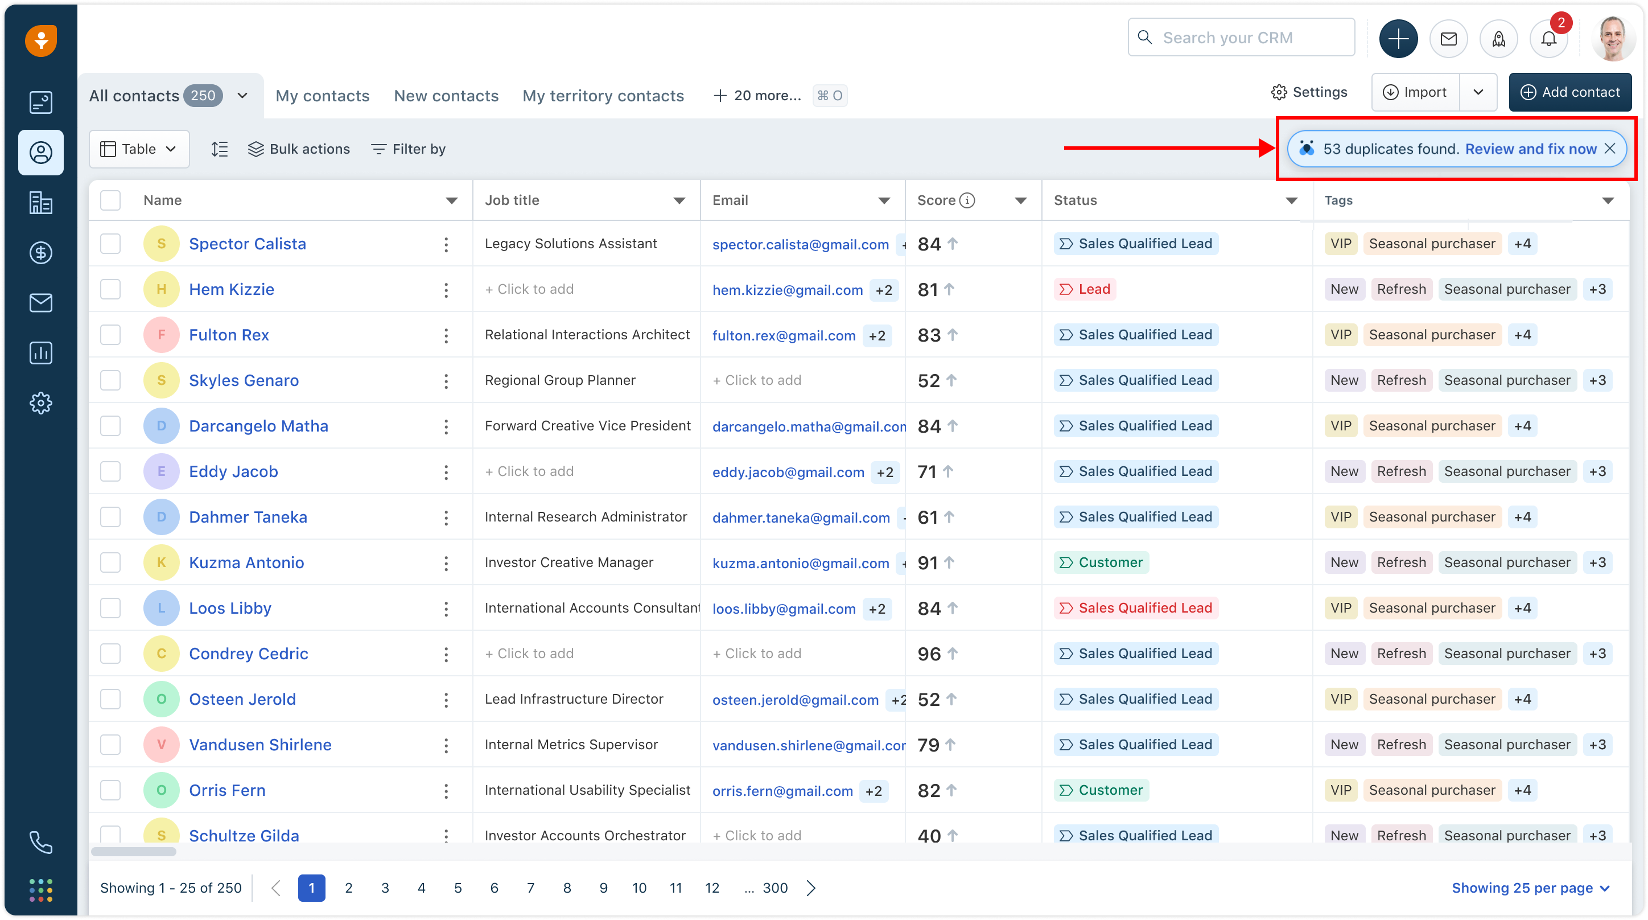Open Showing 25 per page dropdown

(x=1530, y=888)
